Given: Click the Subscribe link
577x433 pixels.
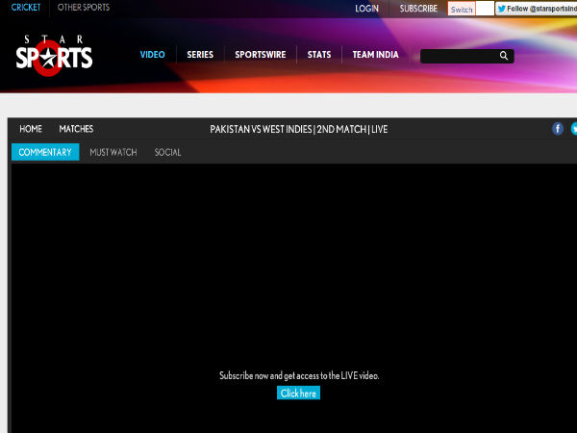Looking at the screenshot, I should 418,9.
